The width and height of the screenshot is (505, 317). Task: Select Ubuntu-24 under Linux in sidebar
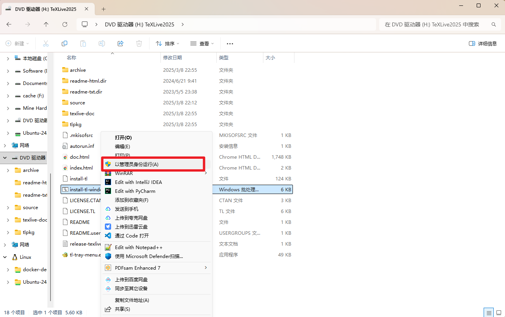pyautogui.click(x=35, y=282)
